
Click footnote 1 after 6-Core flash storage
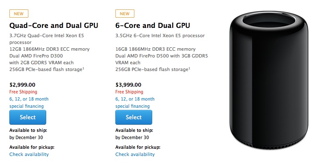tap(190, 68)
